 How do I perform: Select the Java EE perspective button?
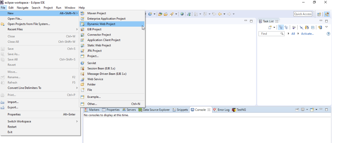pyautogui.click(x=327, y=14)
